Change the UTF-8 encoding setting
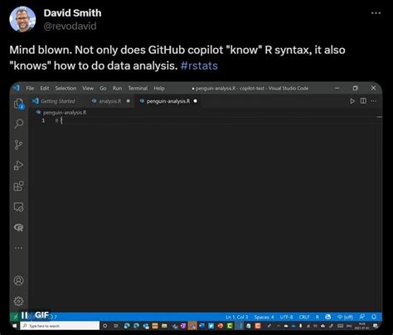This screenshot has width=393, height=335. click(x=286, y=317)
